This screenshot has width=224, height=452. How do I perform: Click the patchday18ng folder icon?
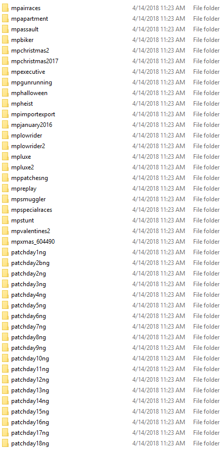point(5,443)
